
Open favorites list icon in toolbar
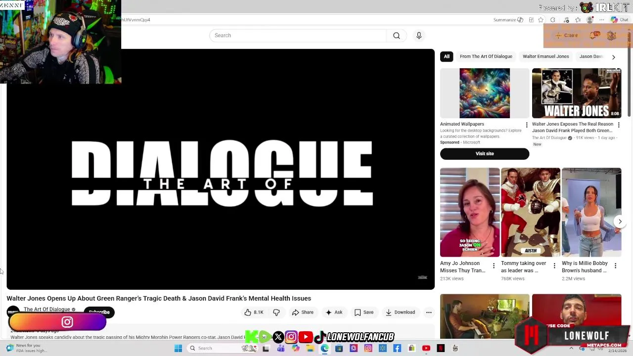pos(578,20)
